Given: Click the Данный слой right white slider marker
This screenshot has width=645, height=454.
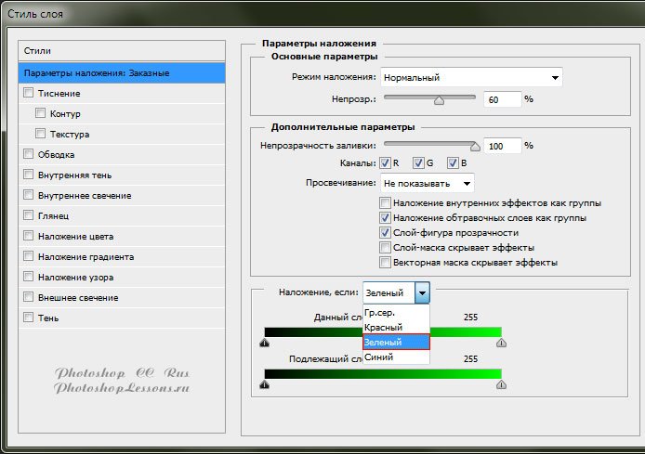Looking at the screenshot, I should click(x=501, y=343).
